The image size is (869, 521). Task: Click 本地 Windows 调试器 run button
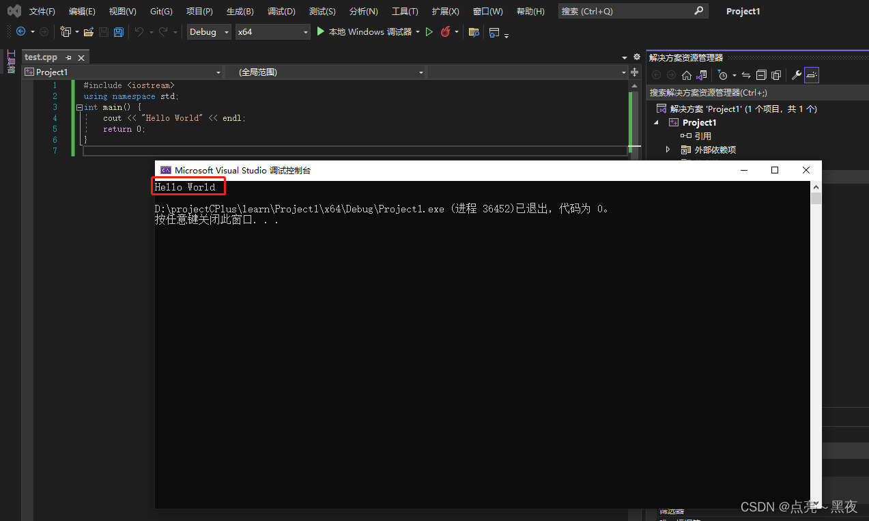364,32
